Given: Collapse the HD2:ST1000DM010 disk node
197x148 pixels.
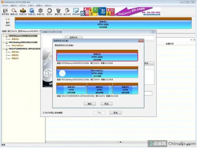Looking at the screenshot, I should pos(4,49).
